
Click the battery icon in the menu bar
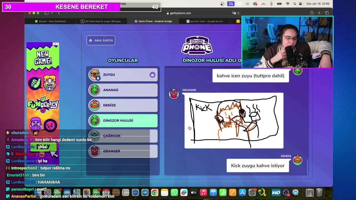pos(280,4)
